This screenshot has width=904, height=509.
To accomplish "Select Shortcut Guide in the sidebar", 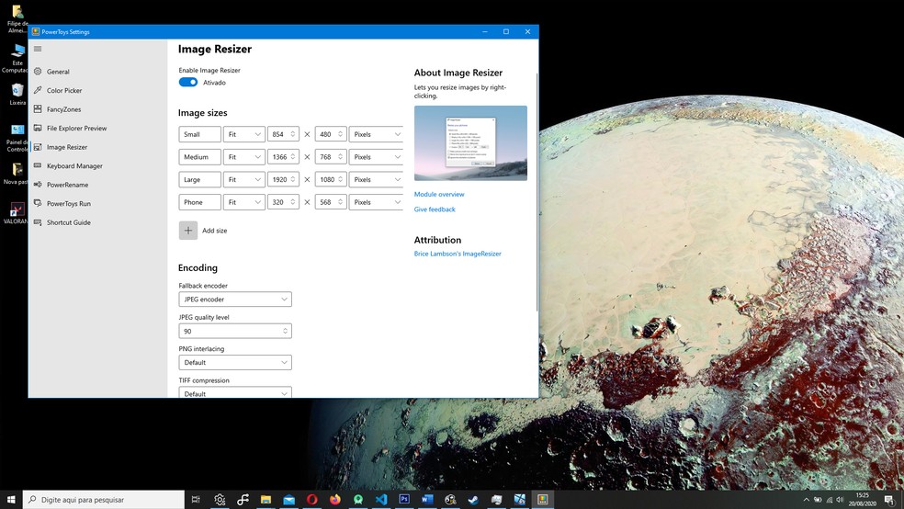I will coord(68,222).
